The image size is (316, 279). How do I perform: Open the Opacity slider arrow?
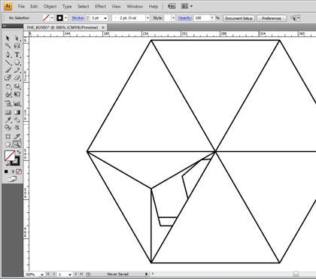212,18
